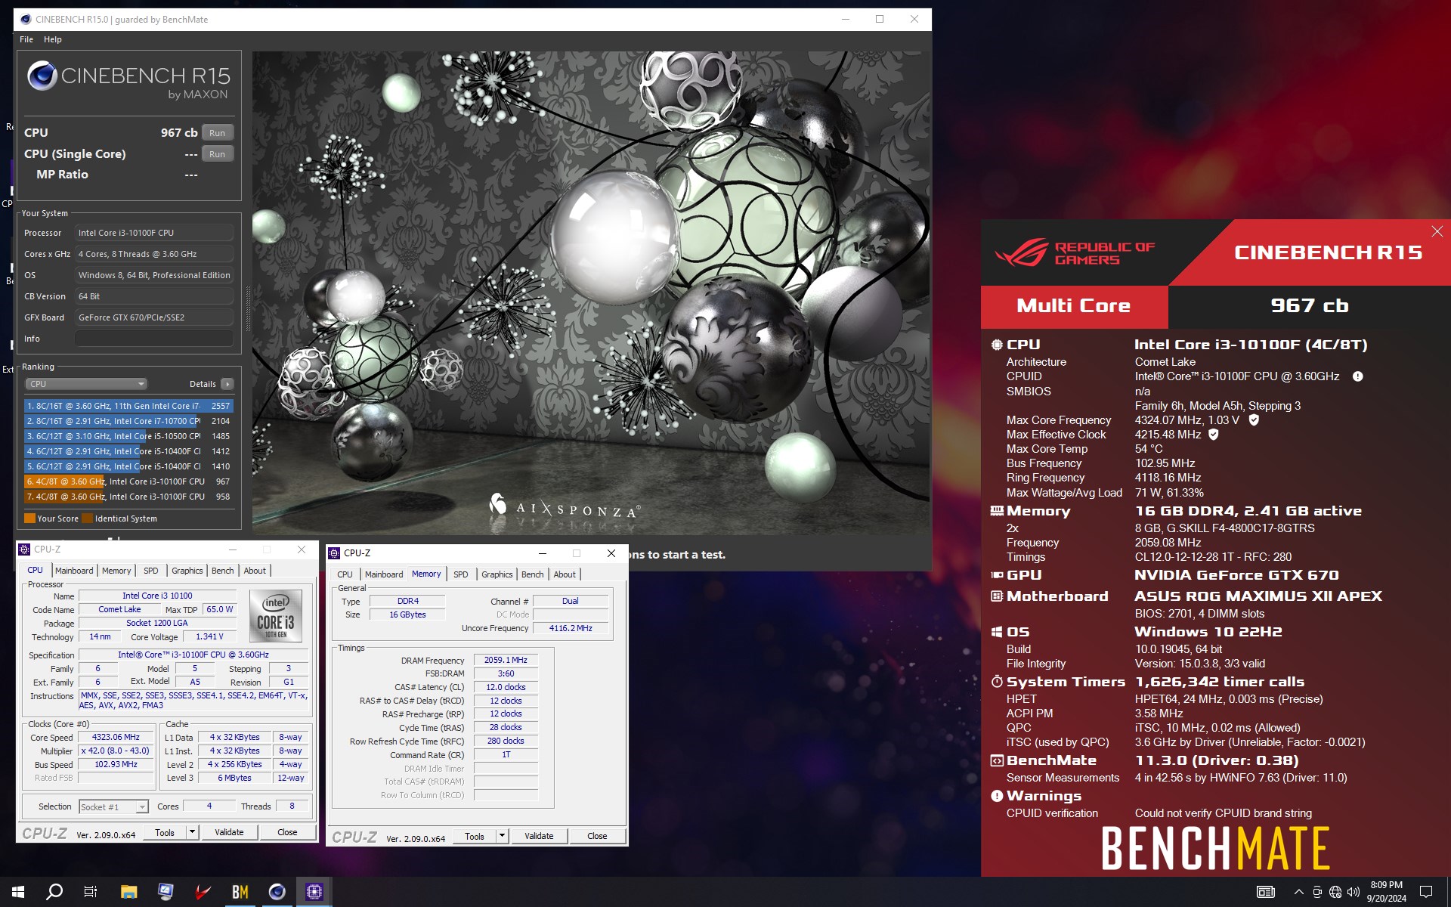The image size is (1451, 907).
Task: Open taskbar search magnifier
Action: [x=54, y=892]
